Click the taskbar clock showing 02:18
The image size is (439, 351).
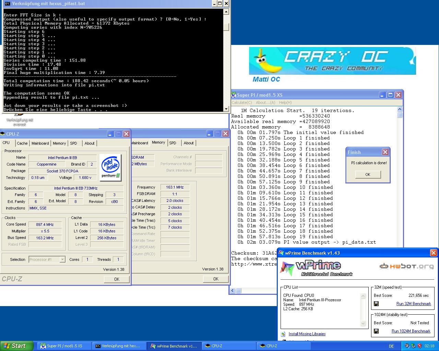pyautogui.click(x=429, y=346)
